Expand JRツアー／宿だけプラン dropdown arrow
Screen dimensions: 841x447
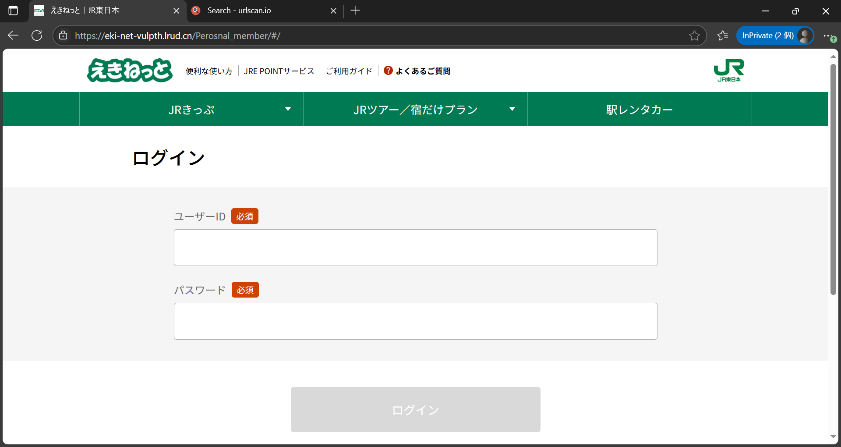pos(512,109)
